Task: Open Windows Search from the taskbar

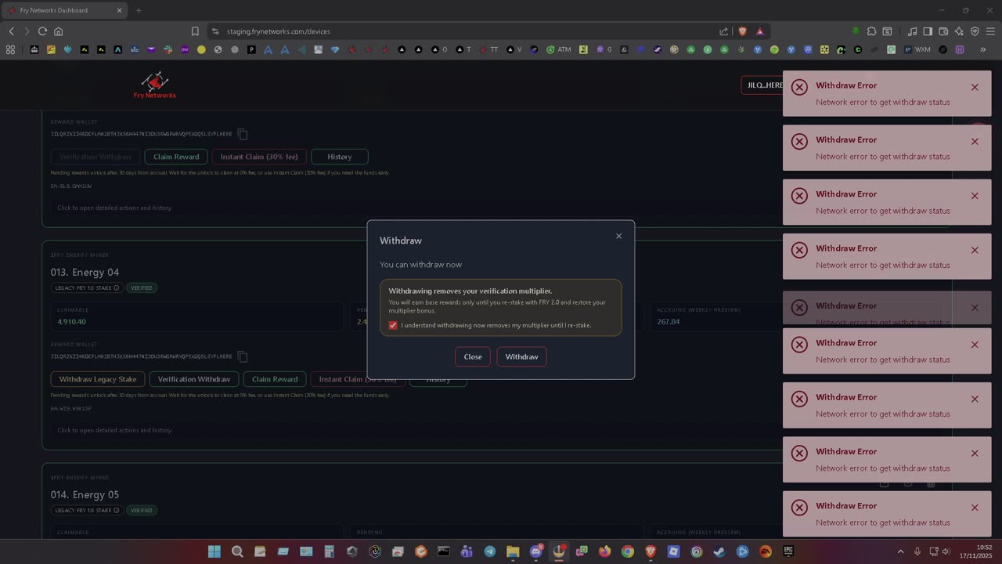Action: pyautogui.click(x=237, y=551)
